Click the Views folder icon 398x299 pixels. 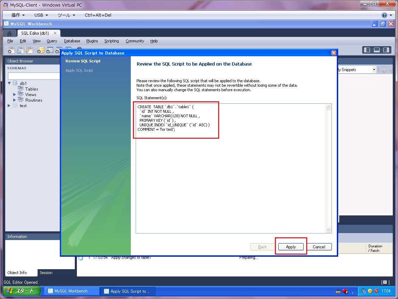(x=21, y=94)
